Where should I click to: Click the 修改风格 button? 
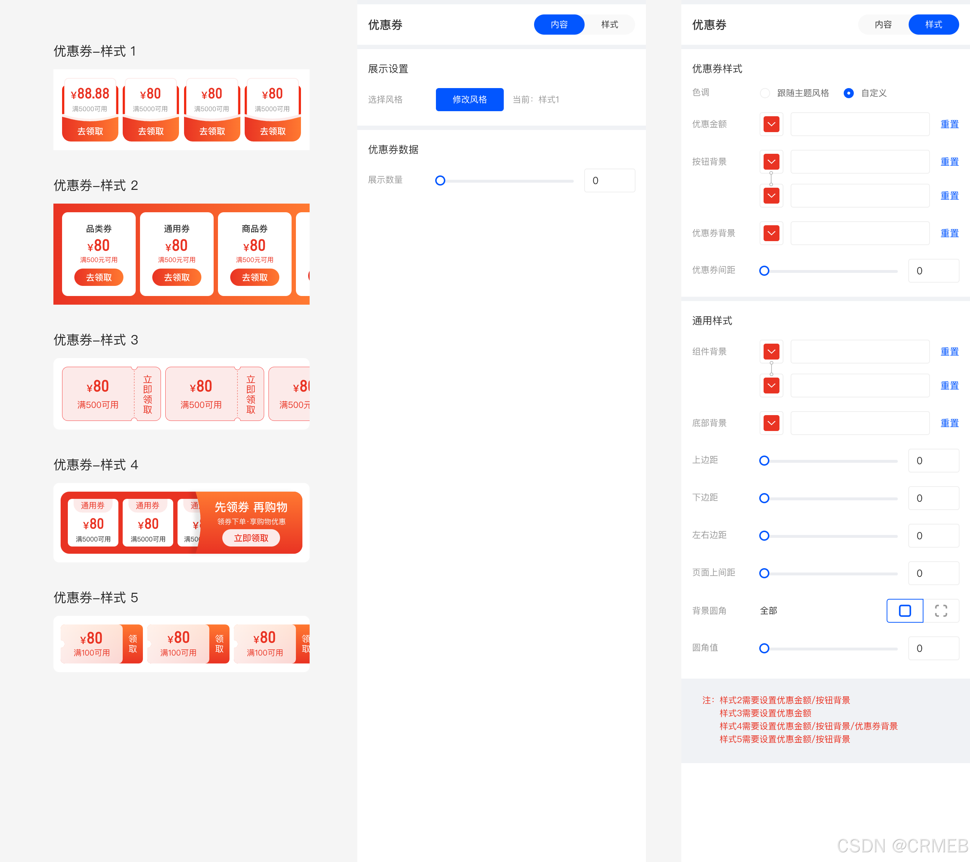click(469, 100)
